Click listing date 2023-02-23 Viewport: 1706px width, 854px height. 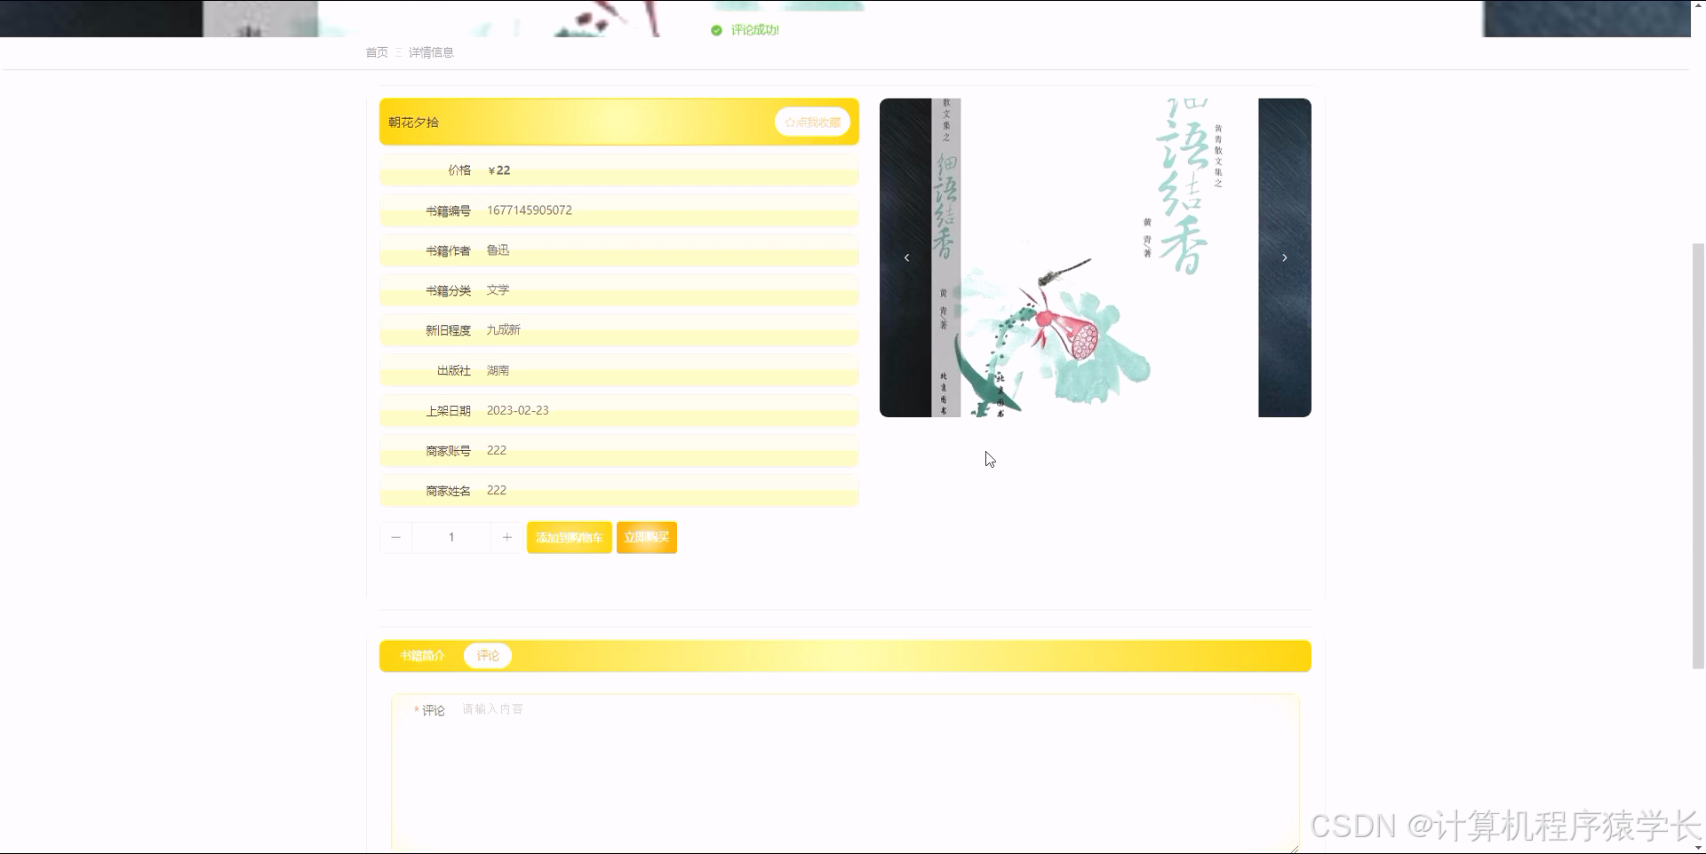point(518,410)
